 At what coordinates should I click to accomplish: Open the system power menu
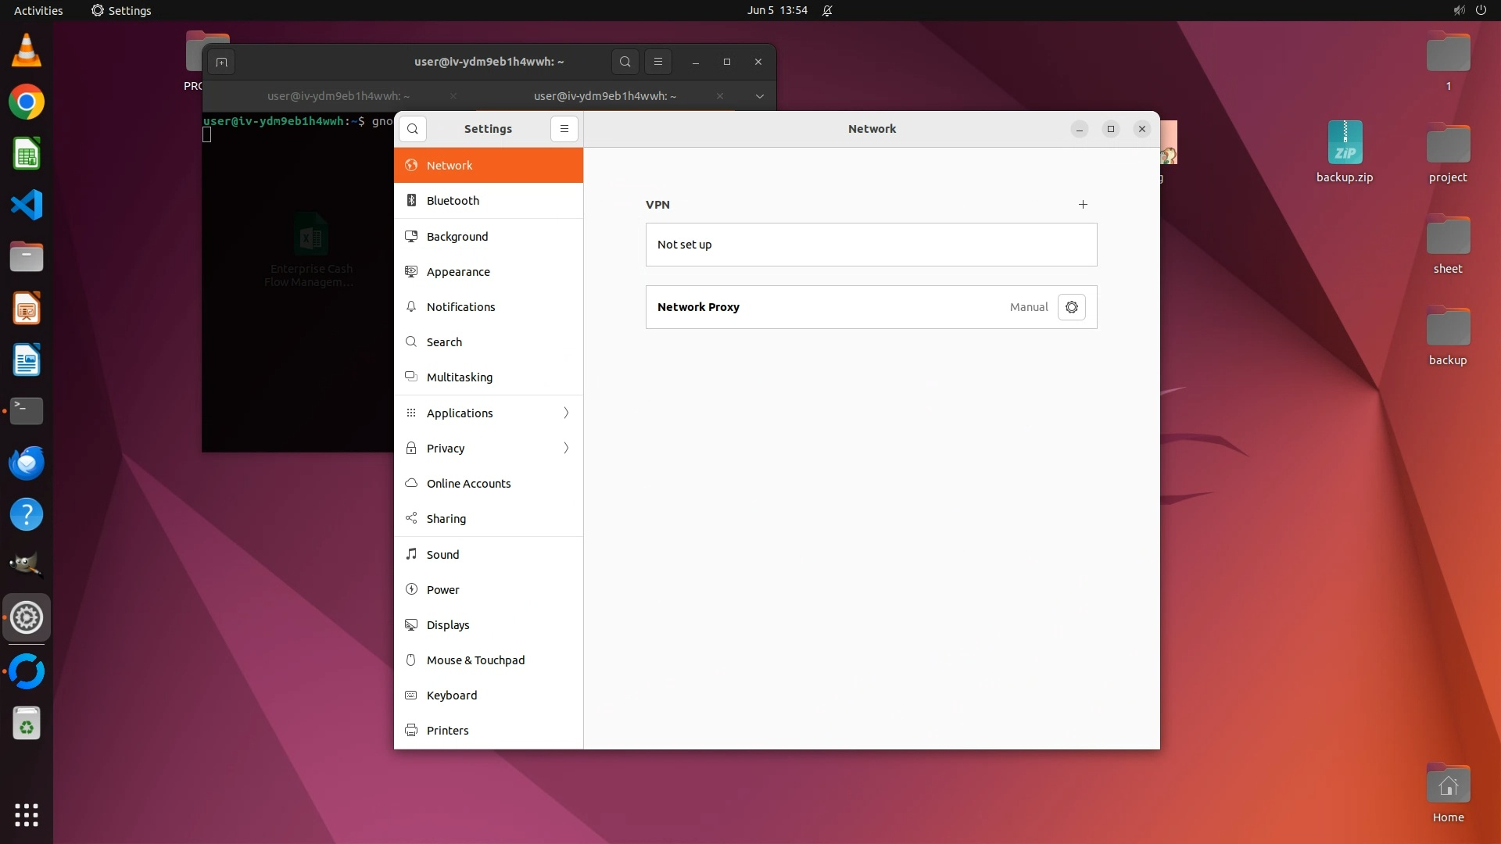click(1480, 10)
